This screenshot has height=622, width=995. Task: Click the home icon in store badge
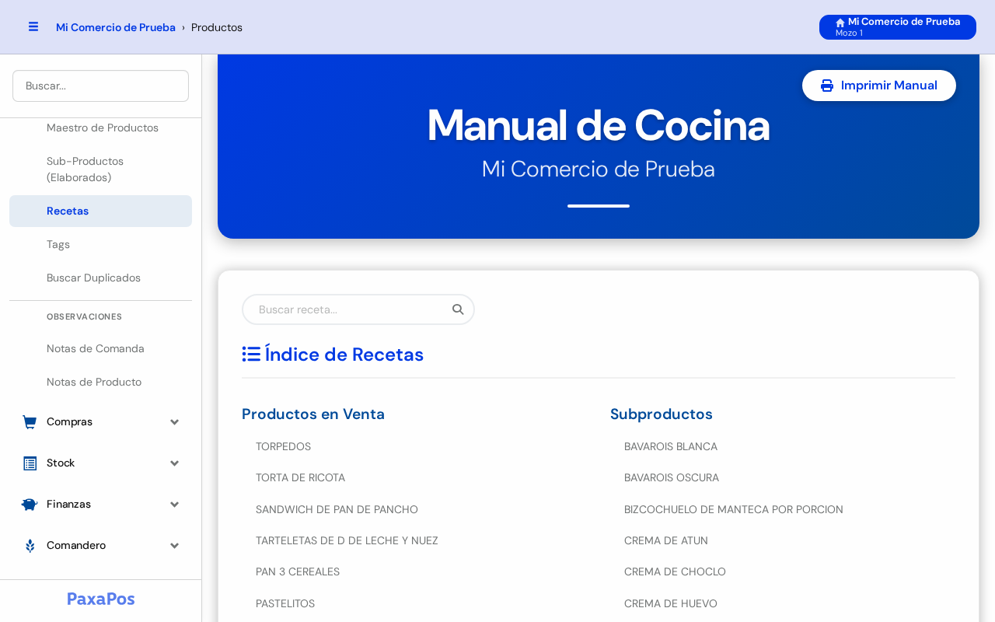pyautogui.click(x=840, y=23)
